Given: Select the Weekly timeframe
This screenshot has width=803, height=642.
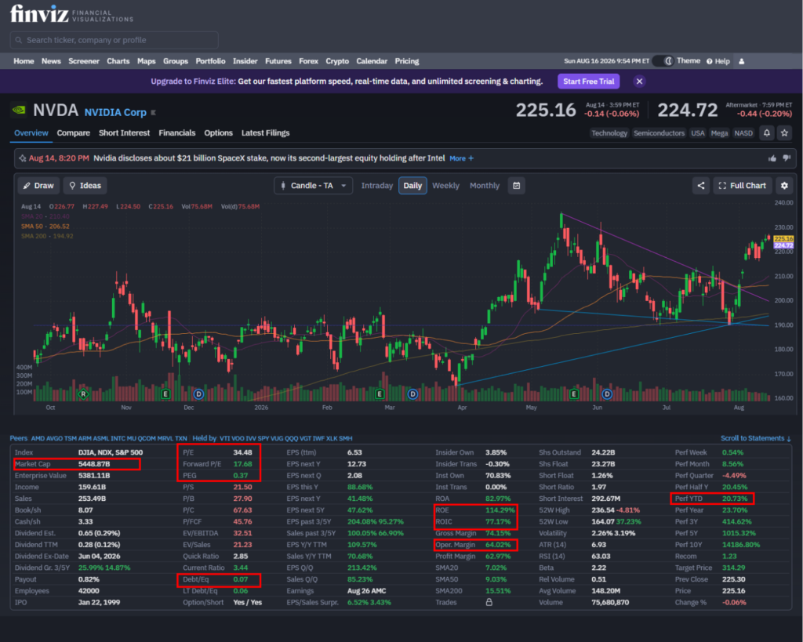Looking at the screenshot, I should point(445,185).
